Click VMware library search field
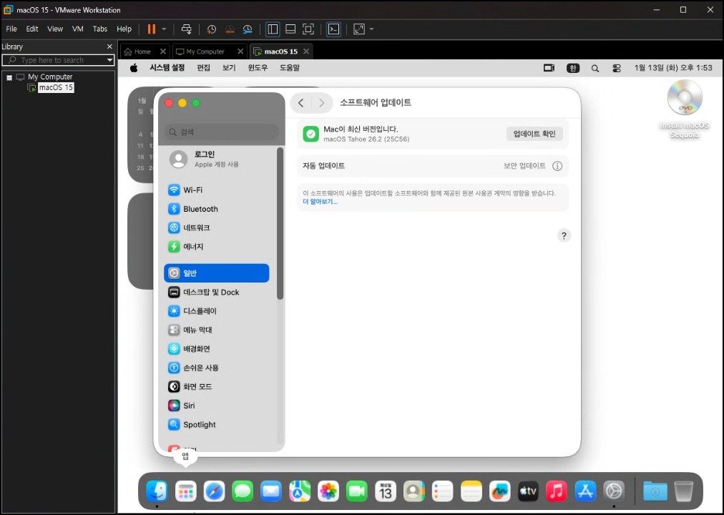 point(58,60)
